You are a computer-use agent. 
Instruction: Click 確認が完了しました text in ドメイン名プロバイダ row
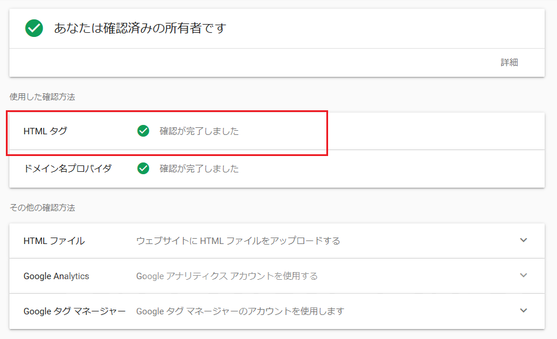click(x=199, y=168)
